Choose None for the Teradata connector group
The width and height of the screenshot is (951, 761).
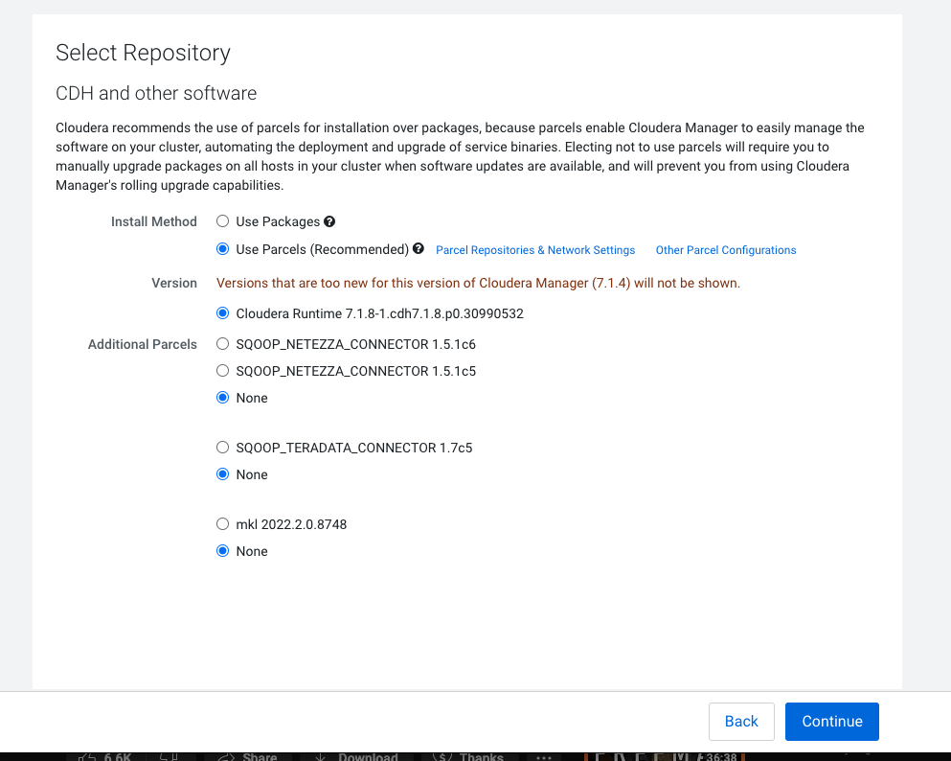[221, 474]
